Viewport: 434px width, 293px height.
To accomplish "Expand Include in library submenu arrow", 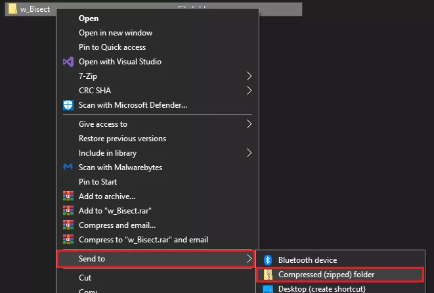I will coord(249,153).
